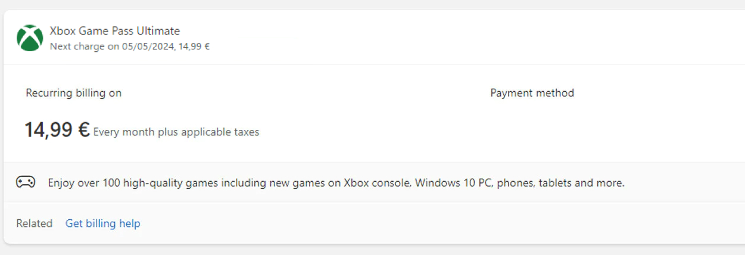The height and width of the screenshot is (255, 745).
Task: Click the large 14,99 € price
Action: [57, 129]
